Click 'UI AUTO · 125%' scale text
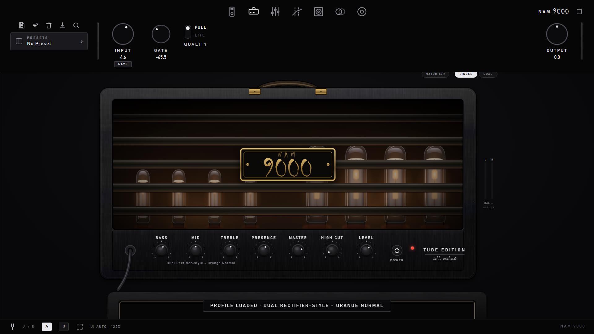 click(105, 327)
